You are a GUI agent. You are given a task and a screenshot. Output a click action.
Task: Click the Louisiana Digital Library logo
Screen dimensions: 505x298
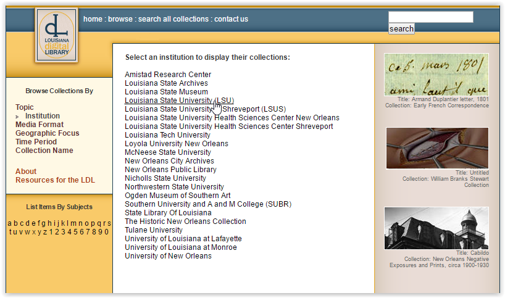pyautogui.click(x=57, y=35)
